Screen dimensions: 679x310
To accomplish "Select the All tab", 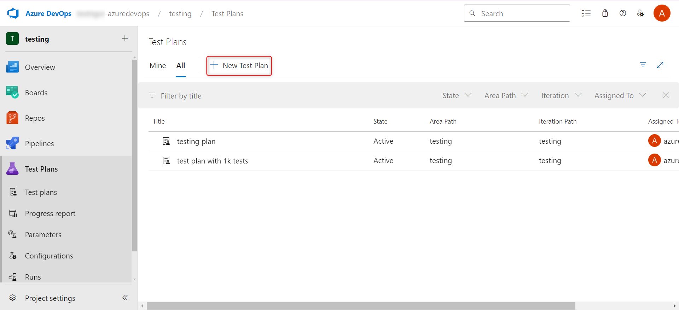I will pyautogui.click(x=180, y=66).
